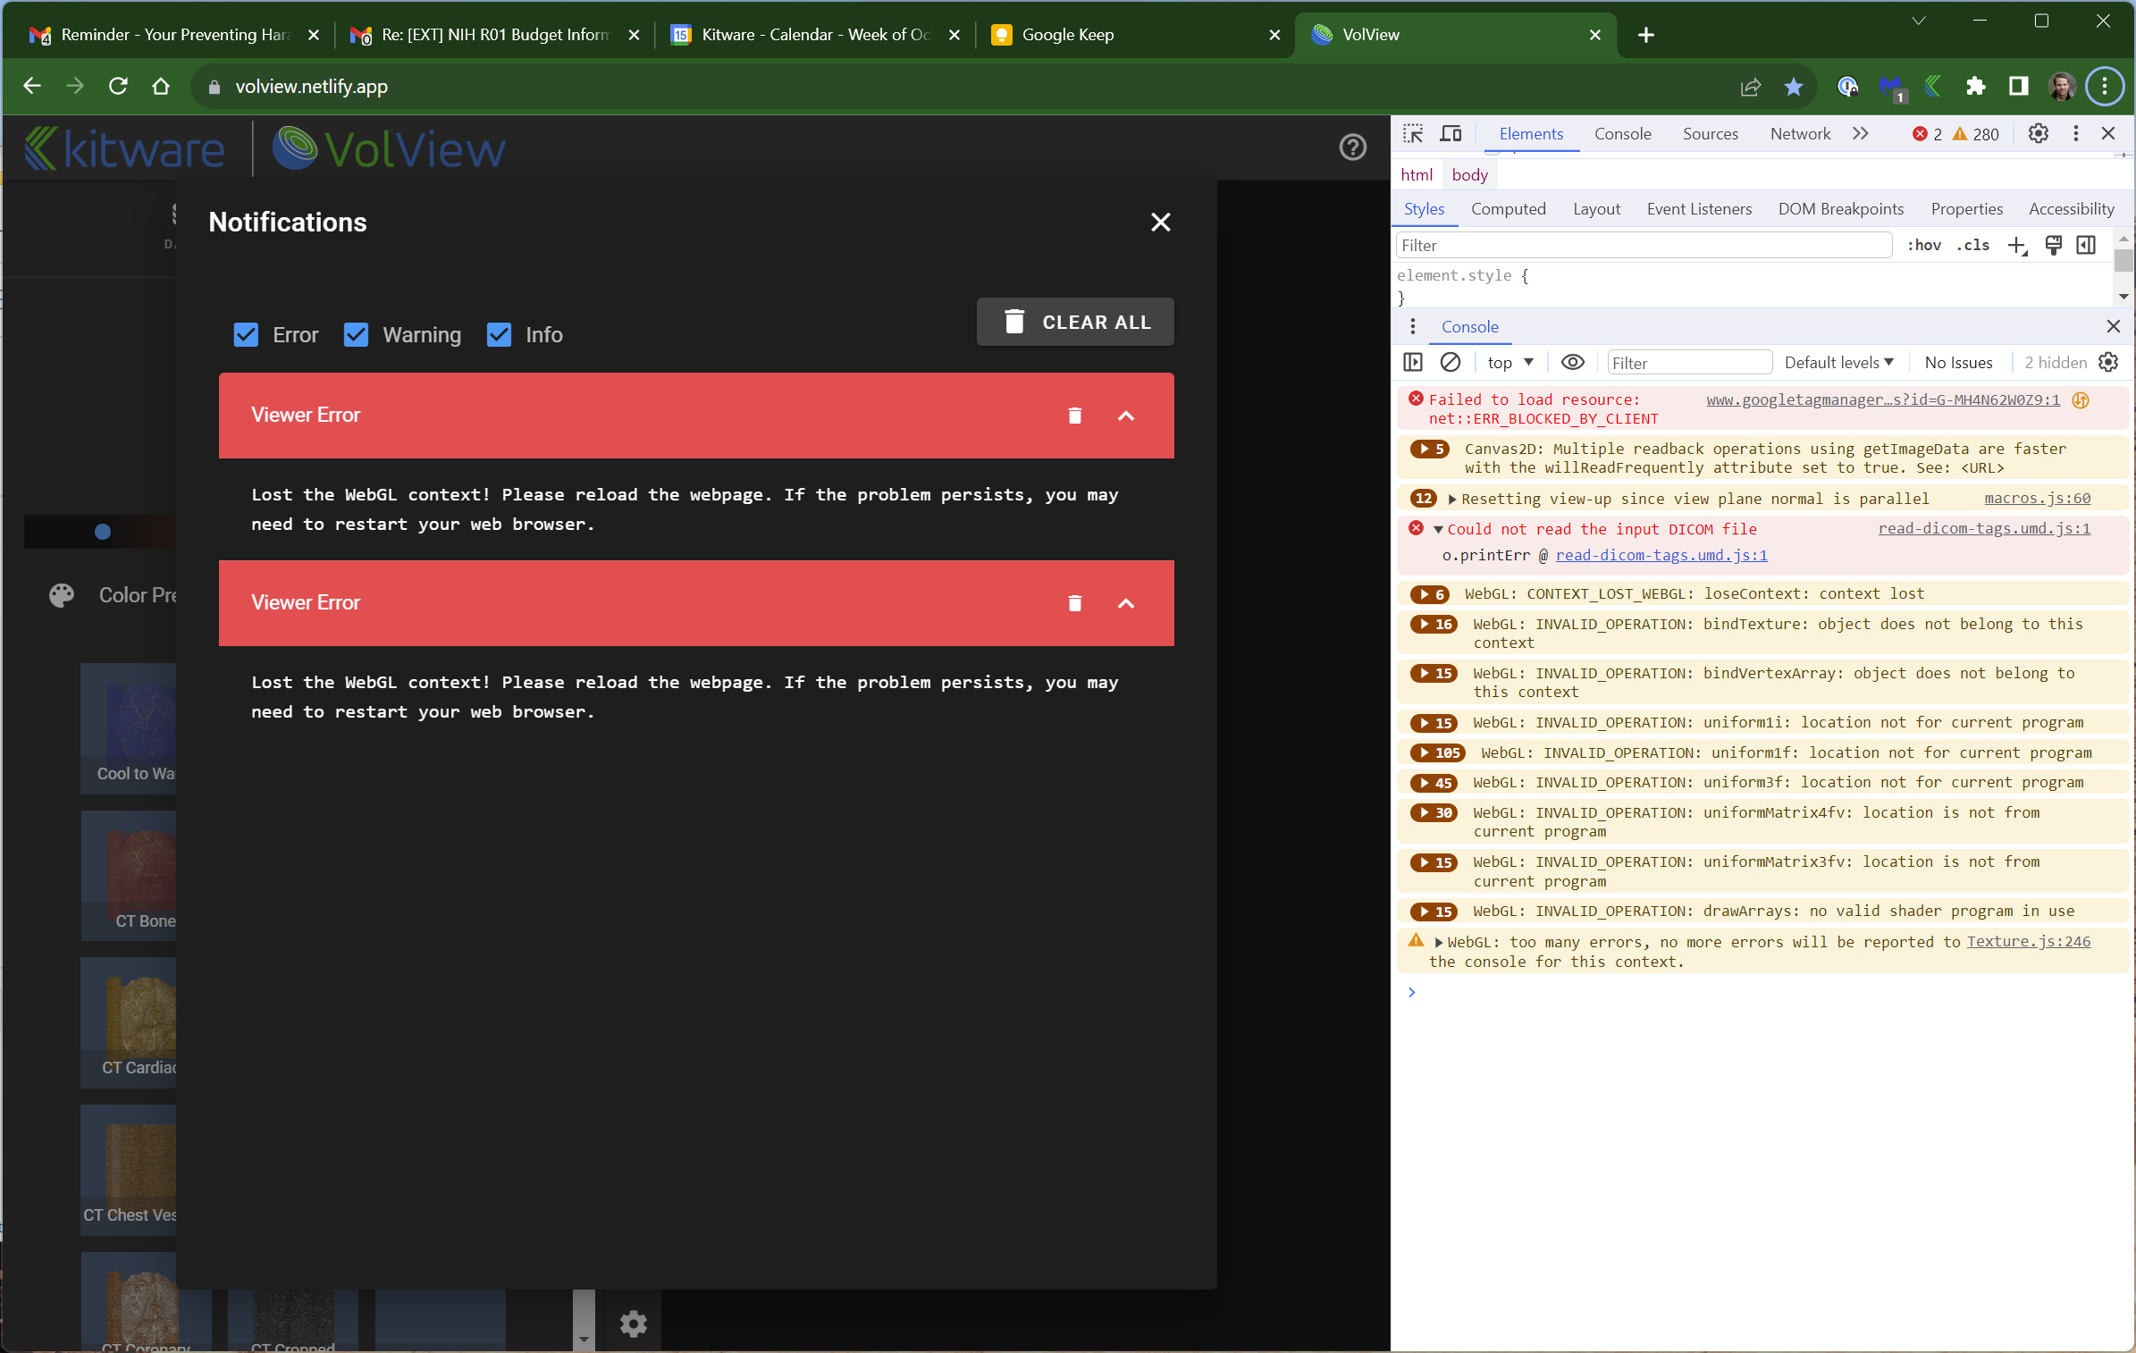Open DevTools settings gear

(x=2039, y=133)
